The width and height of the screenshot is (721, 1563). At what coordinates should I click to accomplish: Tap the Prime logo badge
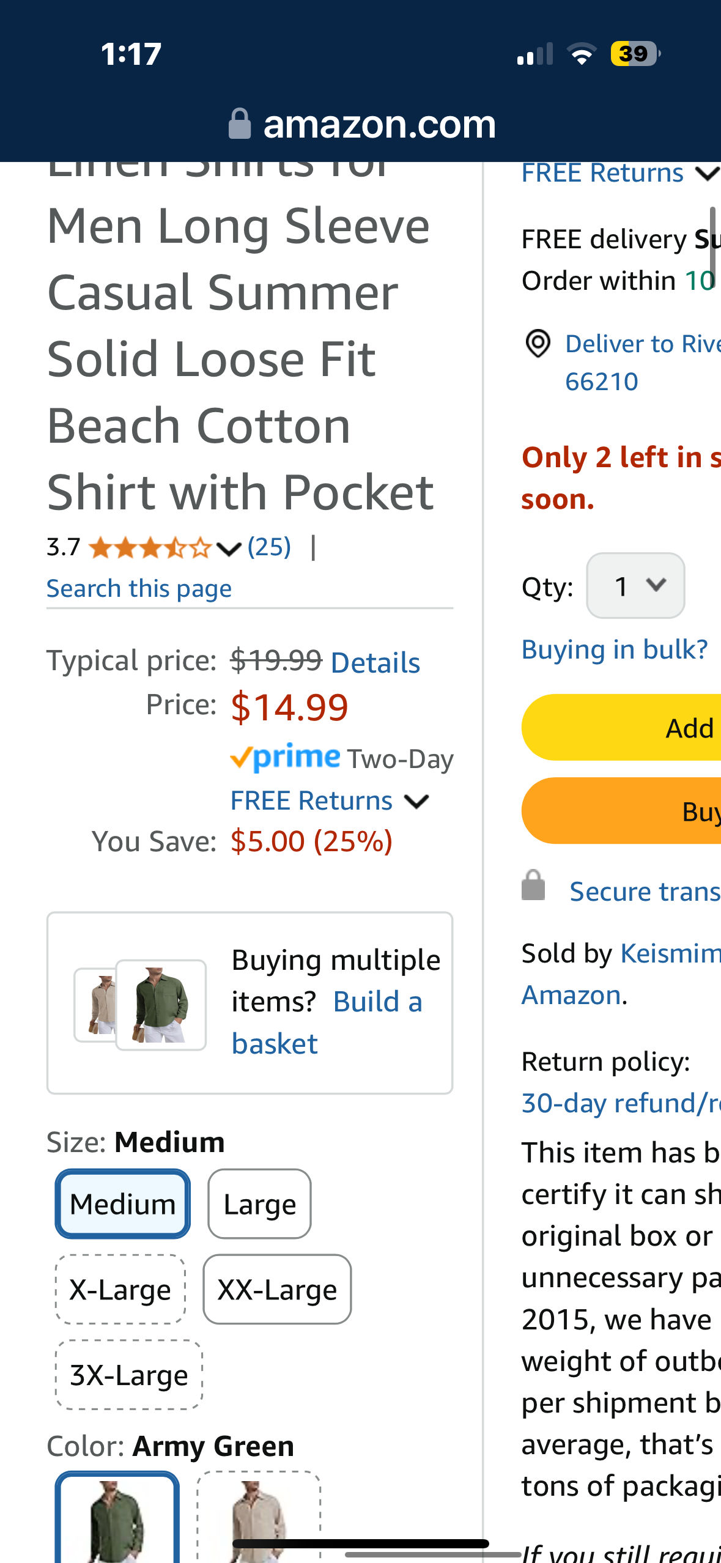pos(285,758)
